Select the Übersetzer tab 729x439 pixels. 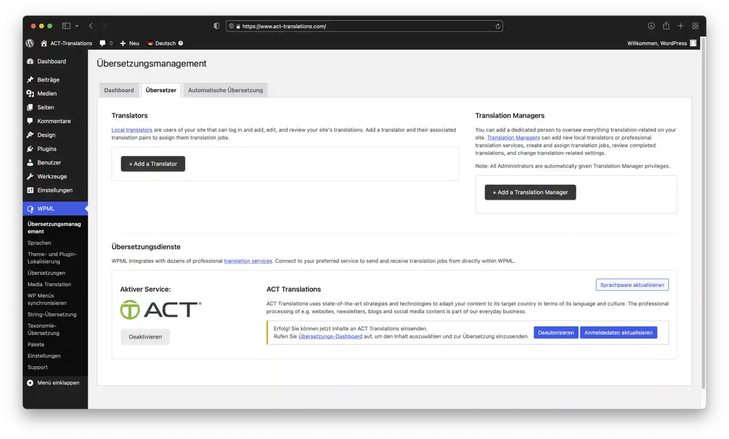[161, 90]
